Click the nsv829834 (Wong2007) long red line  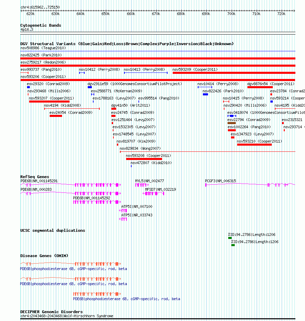[x=208, y=152]
